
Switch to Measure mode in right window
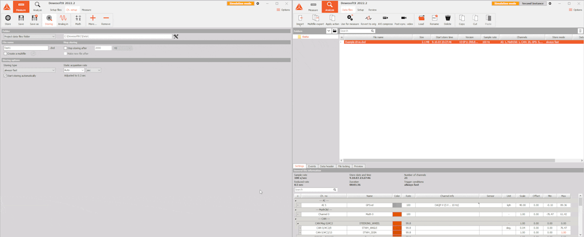[313, 6]
